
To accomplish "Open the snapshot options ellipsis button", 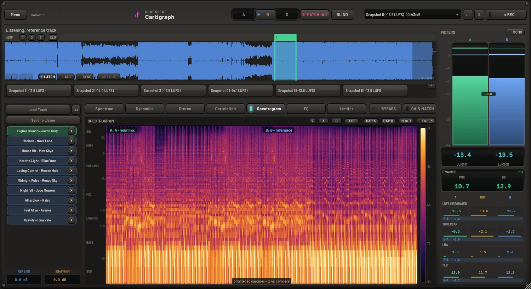I will 468,15.
